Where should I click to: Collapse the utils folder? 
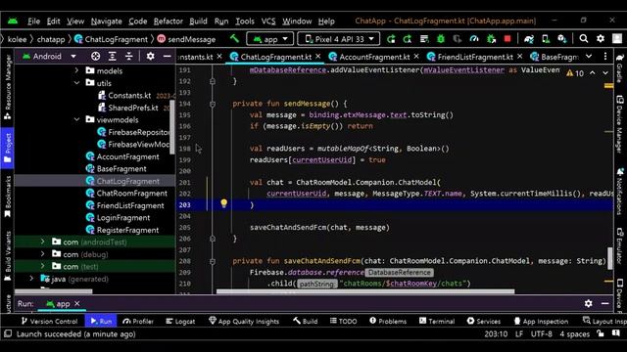click(x=76, y=83)
